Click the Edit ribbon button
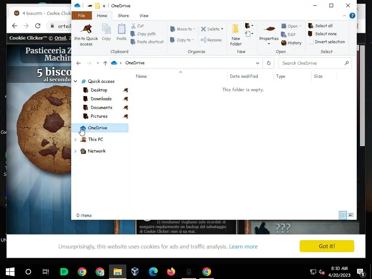 tap(288, 35)
